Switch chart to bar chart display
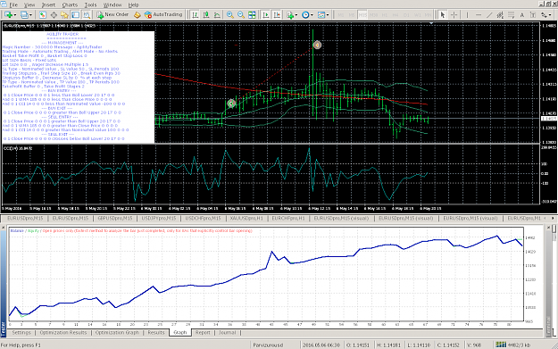Viewport: 558px width, 349px height. point(195,14)
